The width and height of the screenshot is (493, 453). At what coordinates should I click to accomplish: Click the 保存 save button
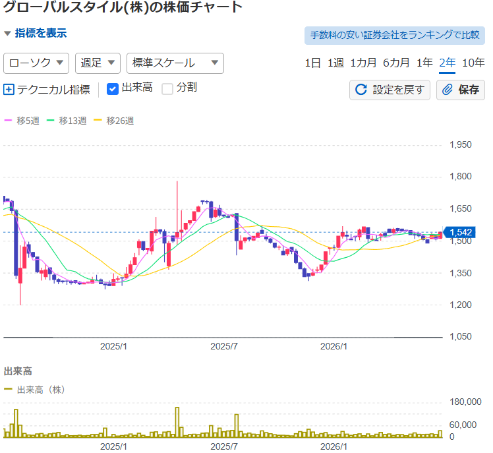click(x=460, y=90)
